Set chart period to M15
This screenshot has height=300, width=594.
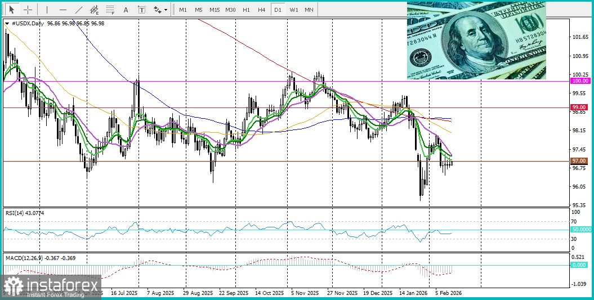215,10
